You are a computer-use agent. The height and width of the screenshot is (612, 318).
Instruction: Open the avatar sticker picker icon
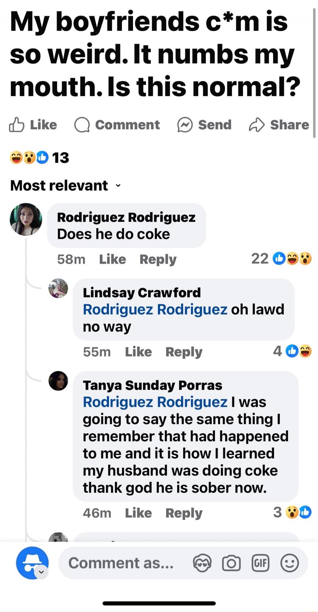pyautogui.click(x=202, y=563)
